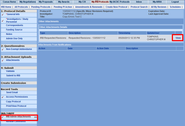This screenshot has width=185, height=126.
Task: Switch to the Coeus Home tab
Action: (9, 2)
